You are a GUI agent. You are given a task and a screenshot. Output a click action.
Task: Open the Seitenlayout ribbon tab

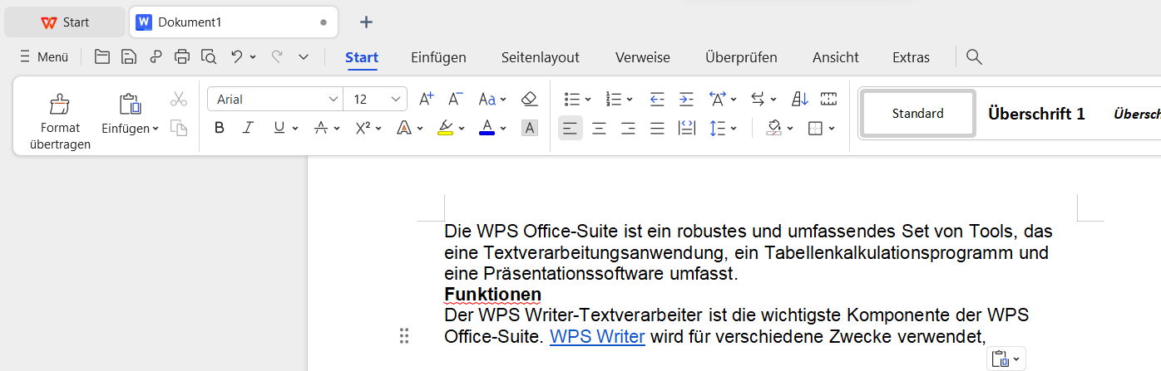pyautogui.click(x=540, y=57)
